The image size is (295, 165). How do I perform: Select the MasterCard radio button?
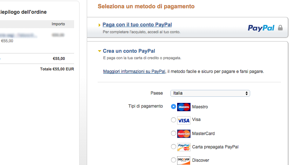click(174, 133)
